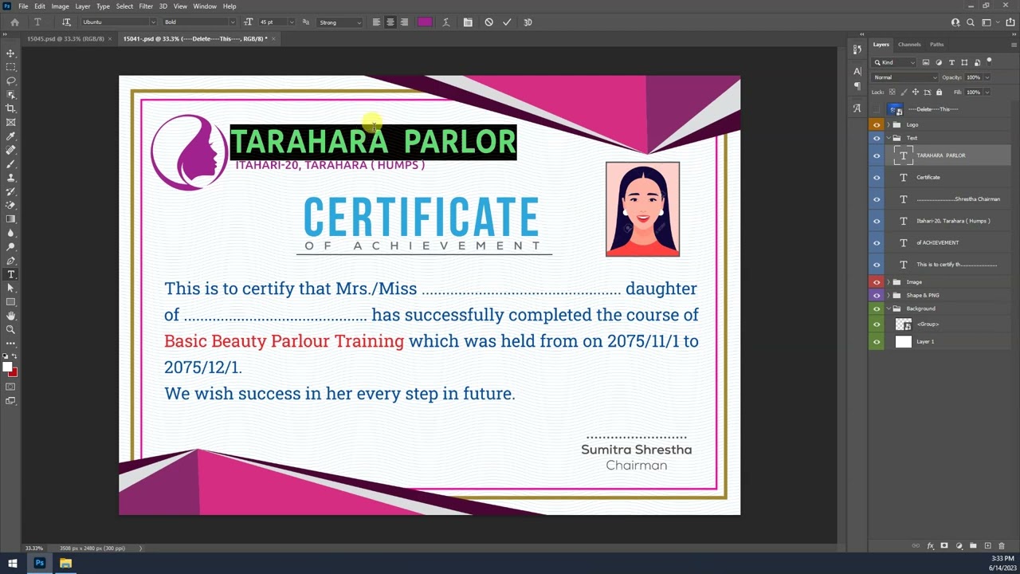This screenshot has height=574, width=1020.
Task: Click the text color swatch
Action: tap(425, 22)
